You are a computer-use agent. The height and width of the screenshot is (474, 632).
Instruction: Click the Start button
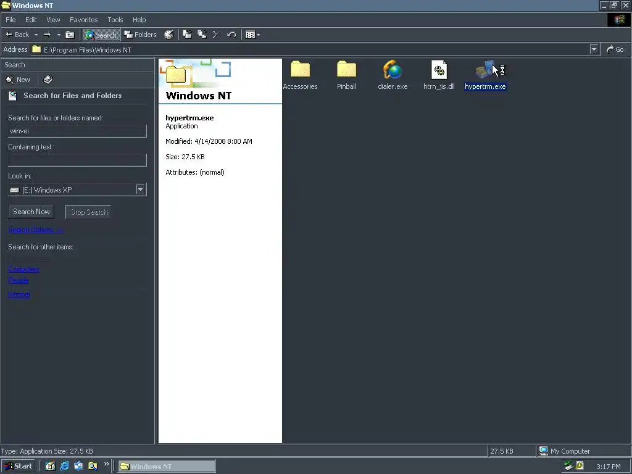pyautogui.click(x=18, y=466)
